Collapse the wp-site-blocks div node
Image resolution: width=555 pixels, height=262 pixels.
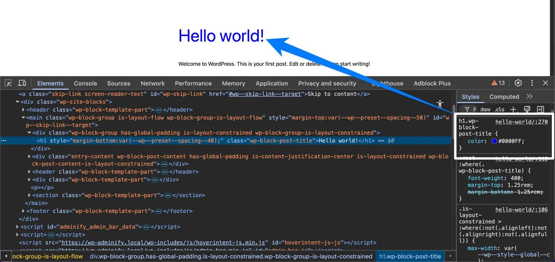[17, 102]
